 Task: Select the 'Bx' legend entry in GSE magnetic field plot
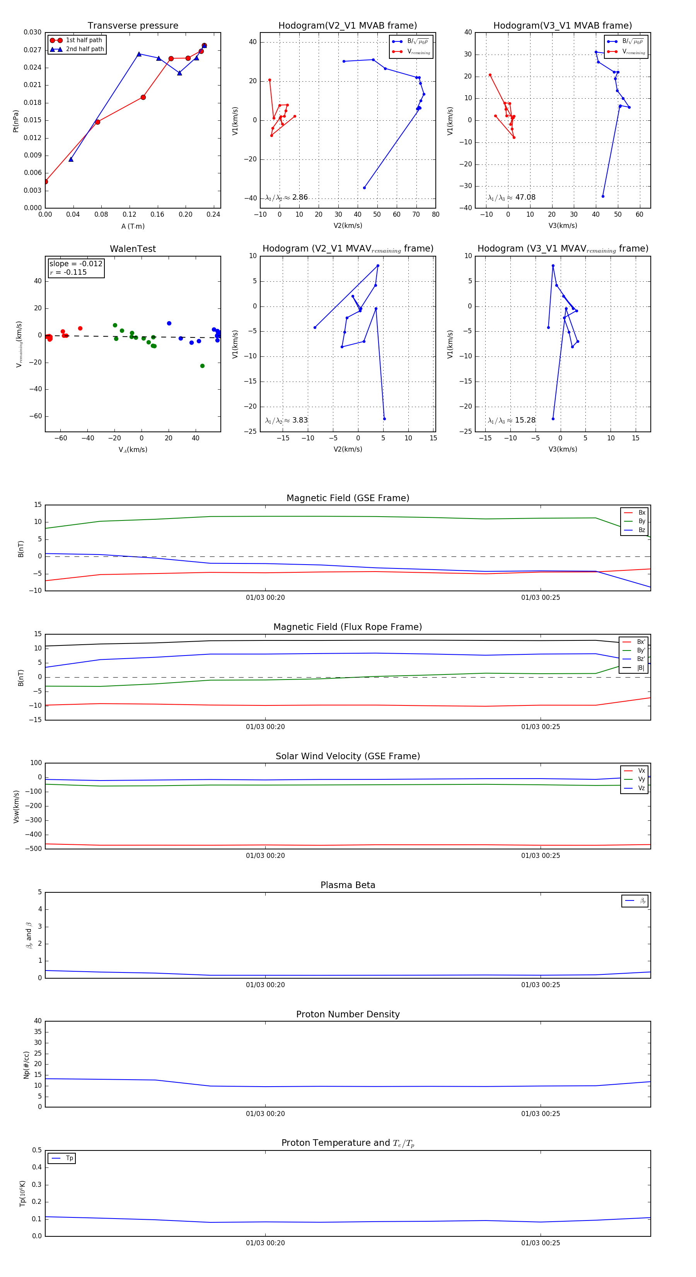point(635,513)
